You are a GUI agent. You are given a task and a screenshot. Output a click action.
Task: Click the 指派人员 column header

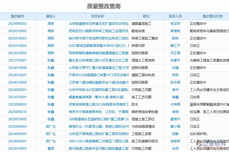175,16
